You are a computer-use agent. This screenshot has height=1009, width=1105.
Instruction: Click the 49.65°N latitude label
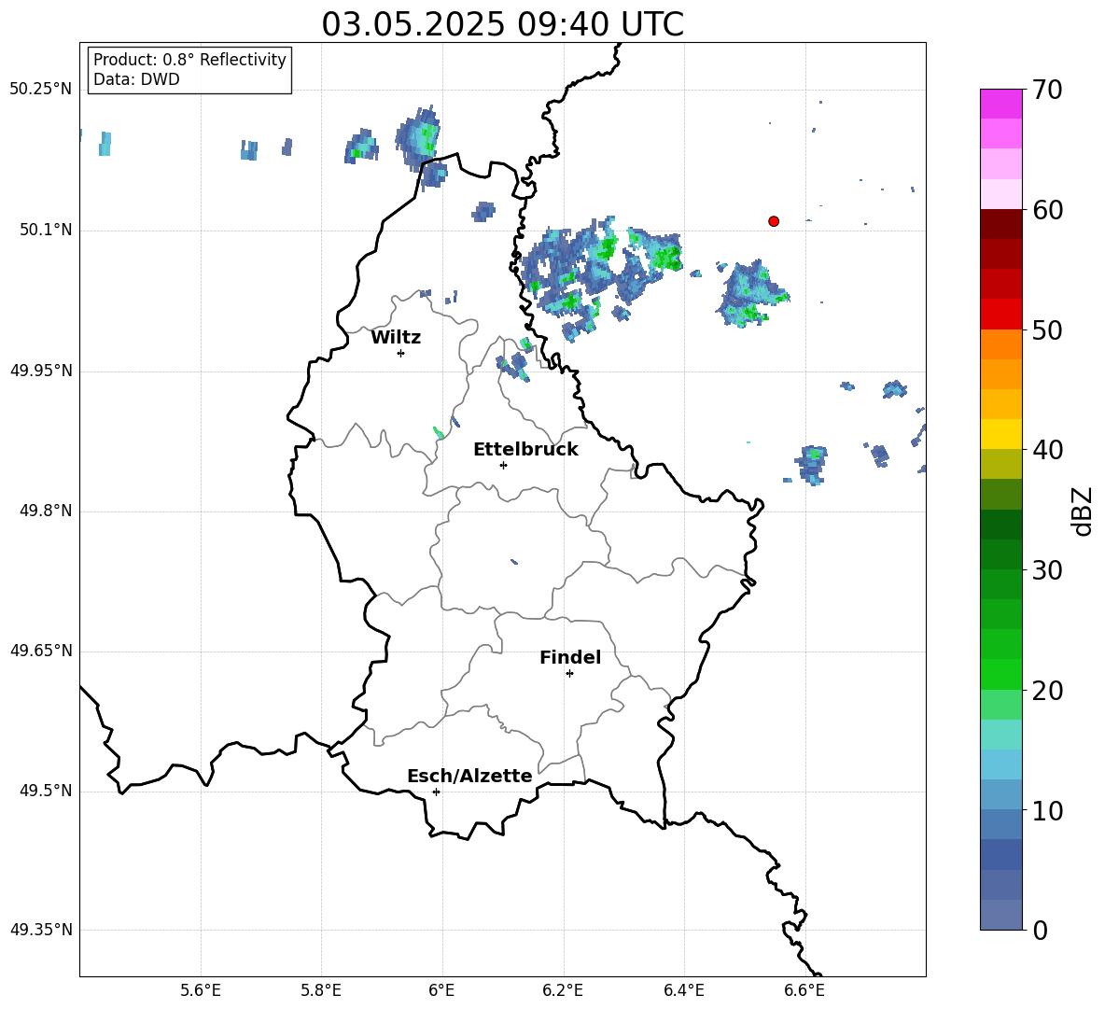click(41, 651)
